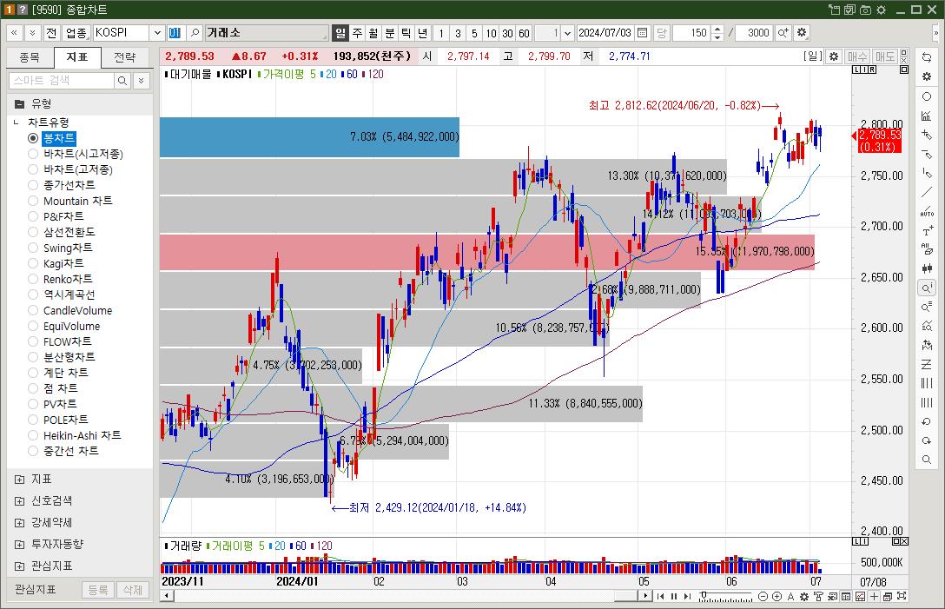945x609 pixels.
Task: Toggle the crosshair plus icon
Action: click(874, 596)
